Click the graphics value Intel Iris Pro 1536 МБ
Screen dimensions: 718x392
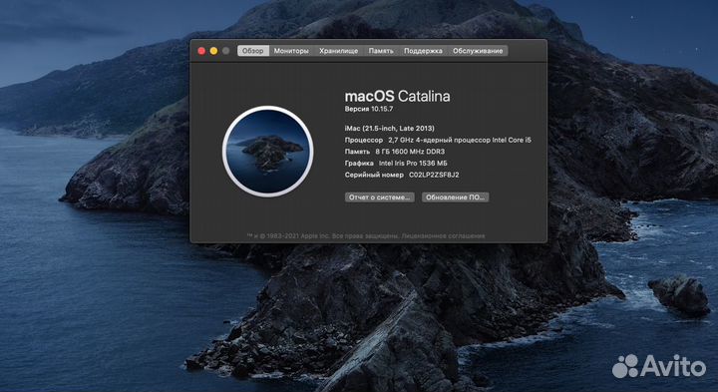click(x=413, y=163)
